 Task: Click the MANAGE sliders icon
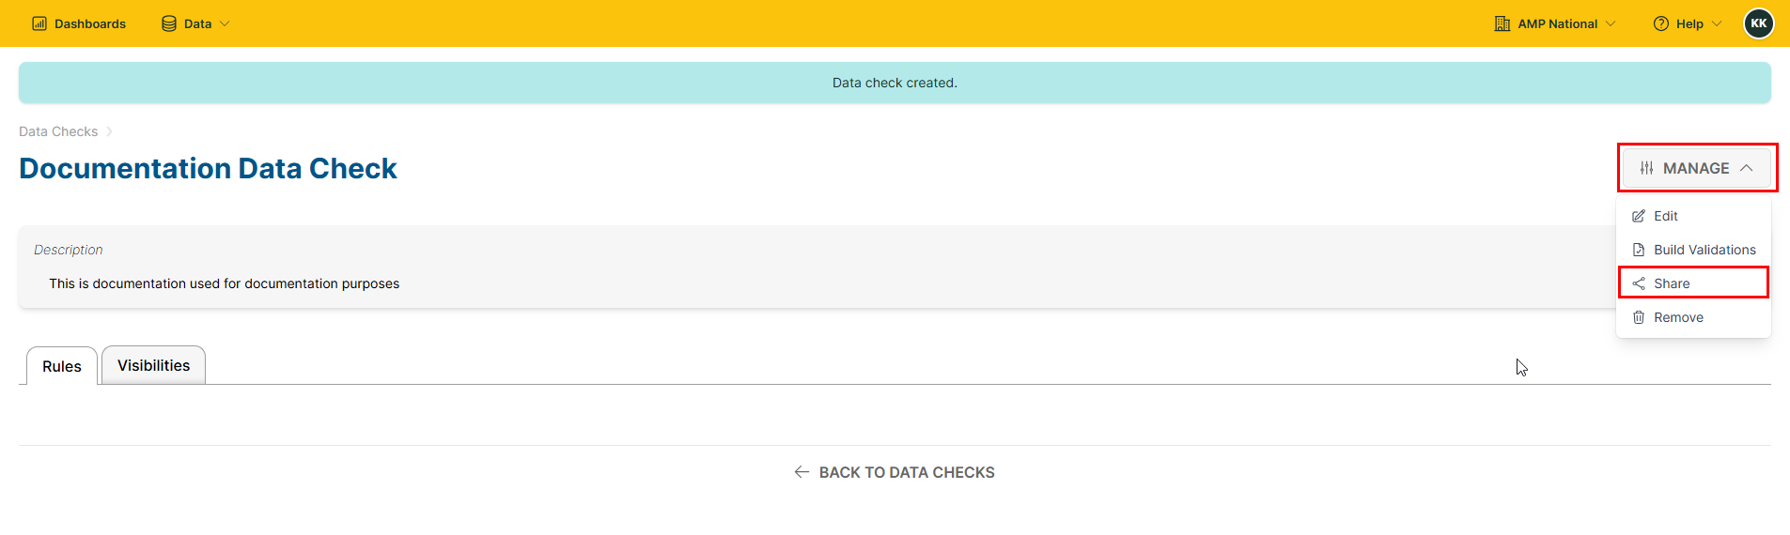[1647, 168]
